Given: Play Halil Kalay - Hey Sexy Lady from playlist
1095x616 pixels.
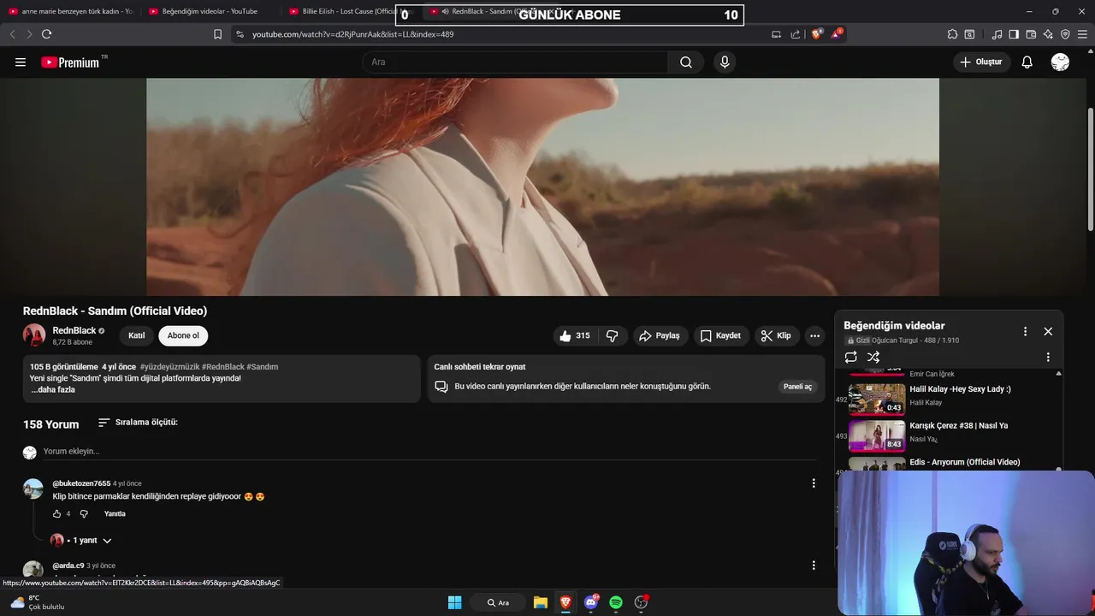Looking at the screenshot, I should 950,399.
